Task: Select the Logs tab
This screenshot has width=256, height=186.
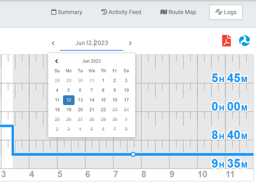Action: (x=226, y=12)
